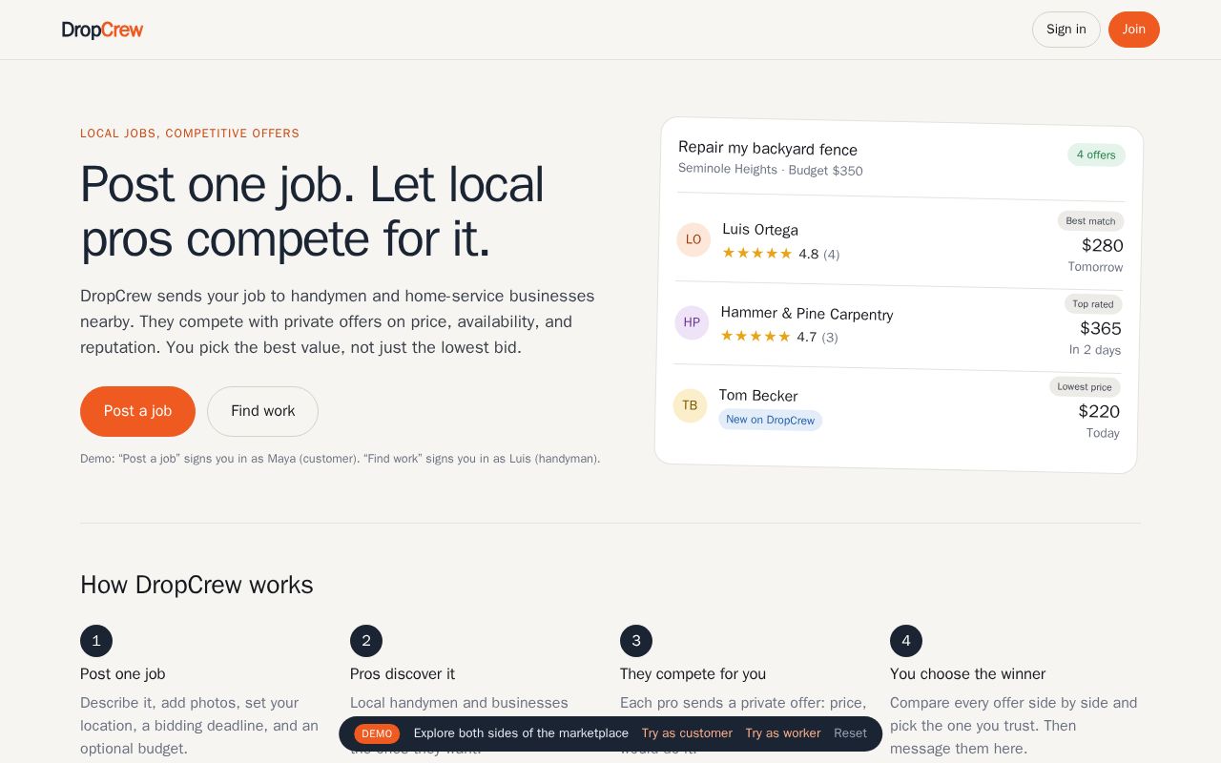Click How DropCrew works heading

[x=197, y=585]
